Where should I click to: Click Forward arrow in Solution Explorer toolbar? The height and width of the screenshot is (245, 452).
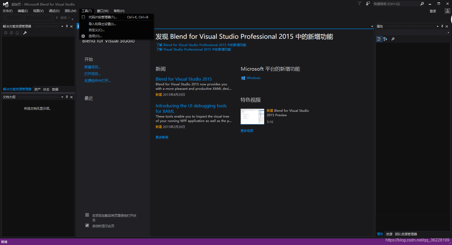tap(12, 33)
